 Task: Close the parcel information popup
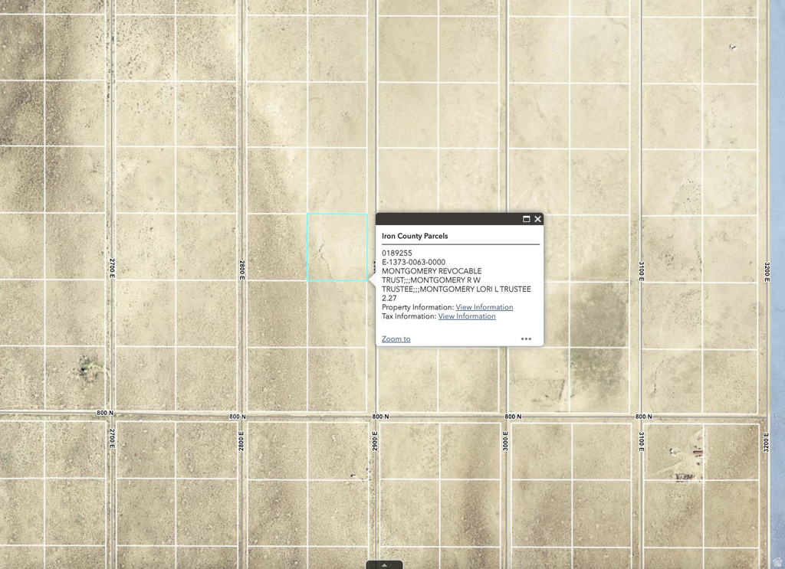pos(537,218)
